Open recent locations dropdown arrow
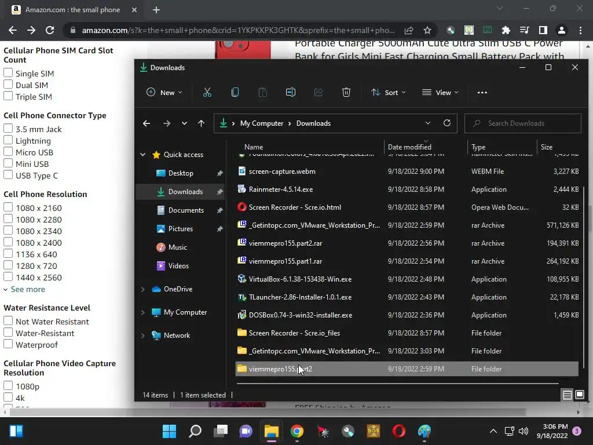593x445 pixels. [184, 123]
